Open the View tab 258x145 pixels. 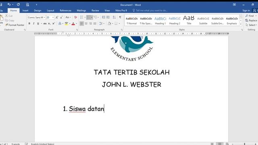tap(107, 10)
